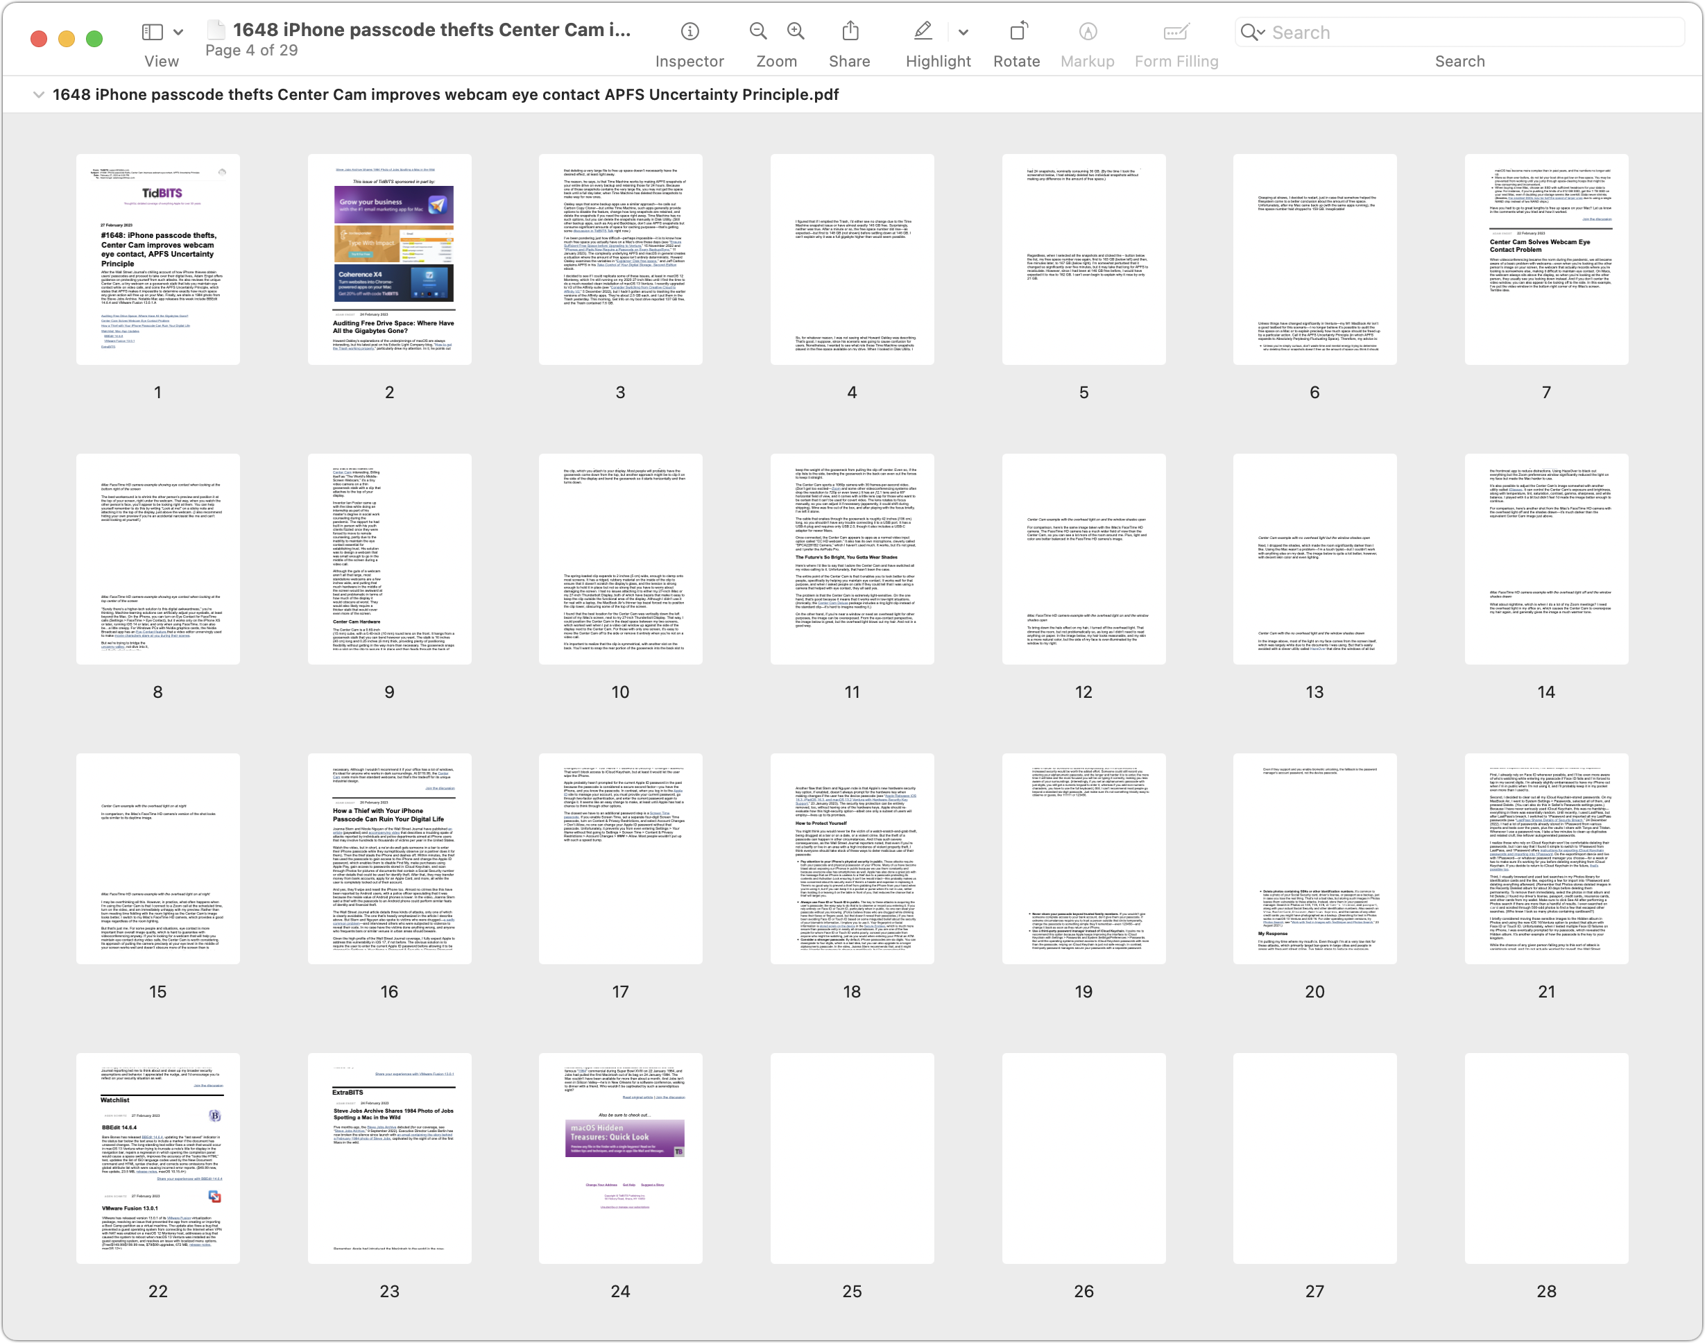The height and width of the screenshot is (1343, 1705).
Task: Click the Inspector info icon
Action: pos(689,31)
